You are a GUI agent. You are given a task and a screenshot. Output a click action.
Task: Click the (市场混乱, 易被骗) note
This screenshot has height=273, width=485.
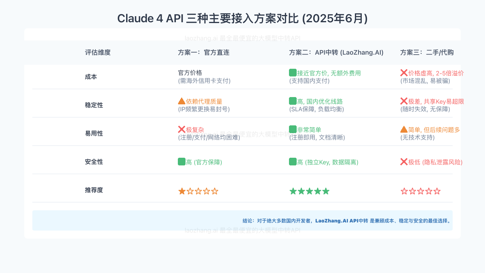[425, 80]
